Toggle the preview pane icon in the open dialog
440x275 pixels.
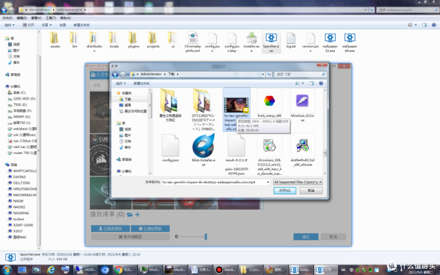pos(312,84)
